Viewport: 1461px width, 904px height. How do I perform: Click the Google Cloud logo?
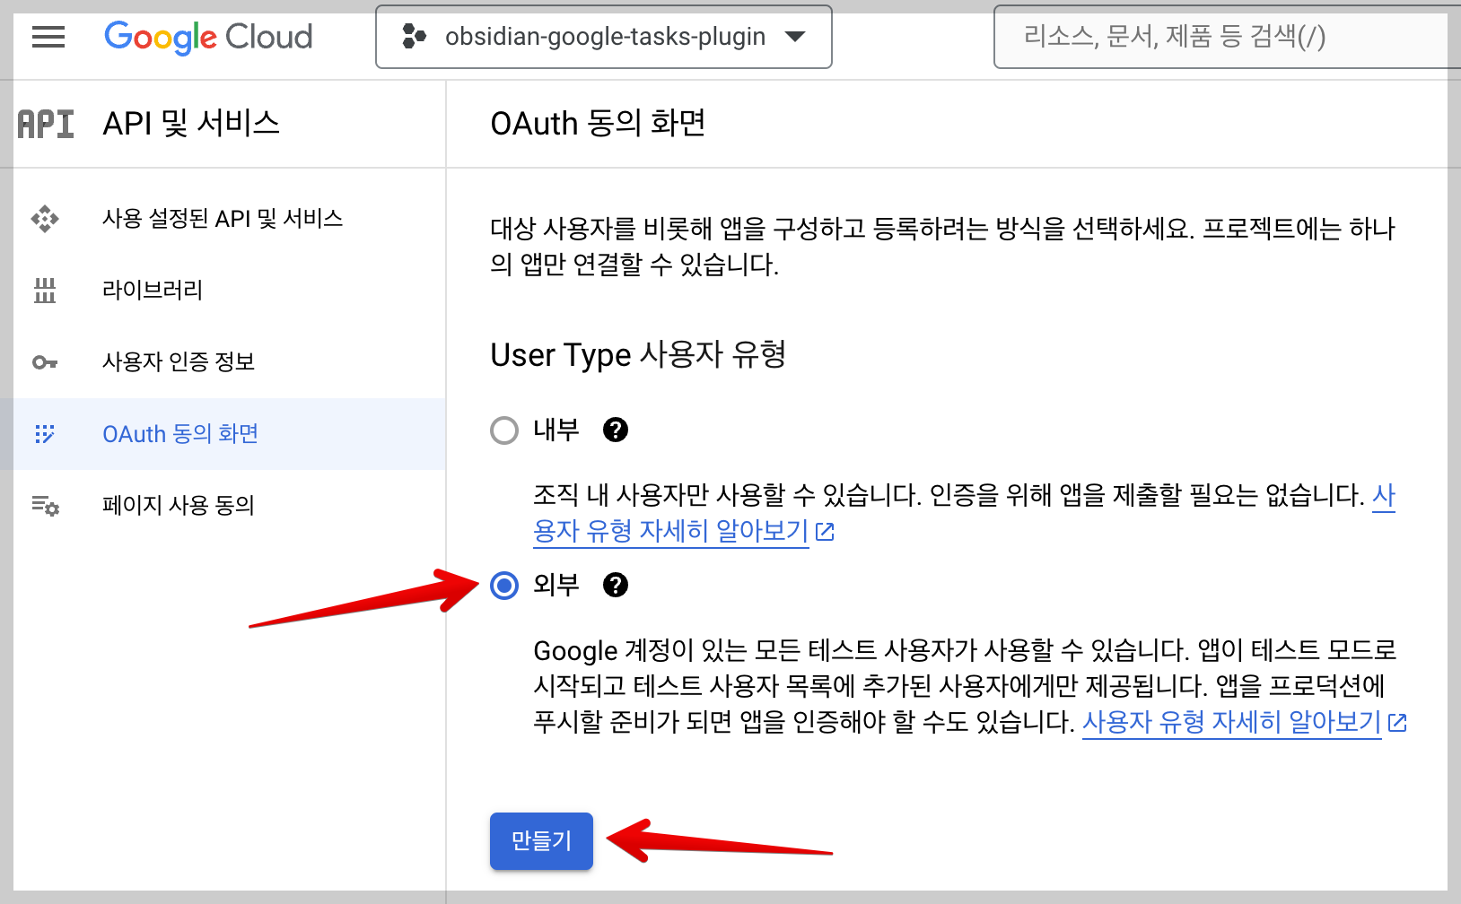[208, 37]
